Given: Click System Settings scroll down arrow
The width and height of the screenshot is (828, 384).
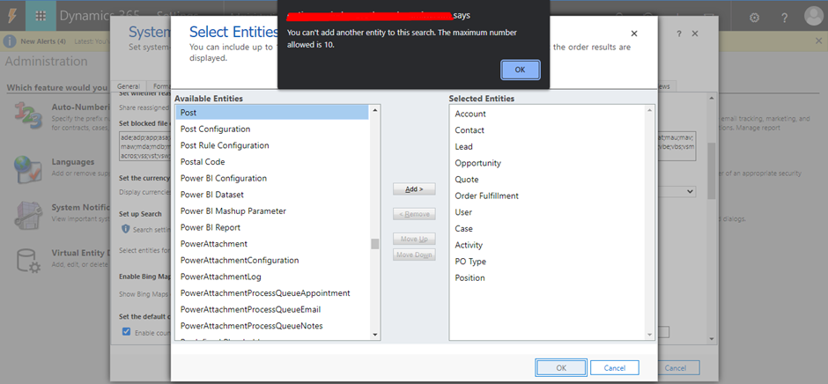Looking at the screenshot, I should tap(712, 338).
